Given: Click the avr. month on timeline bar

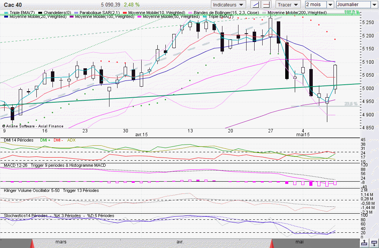Looking at the screenshot, I should point(180,242).
